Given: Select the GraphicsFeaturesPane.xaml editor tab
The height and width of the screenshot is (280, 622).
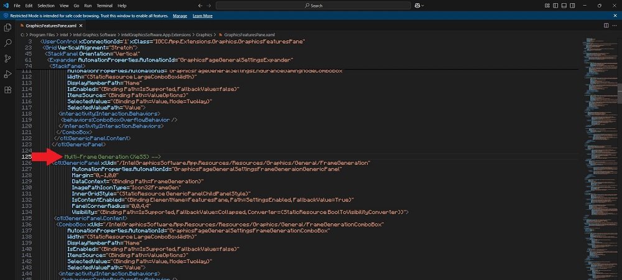Looking at the screenshot, I should [x=47, y=26].
